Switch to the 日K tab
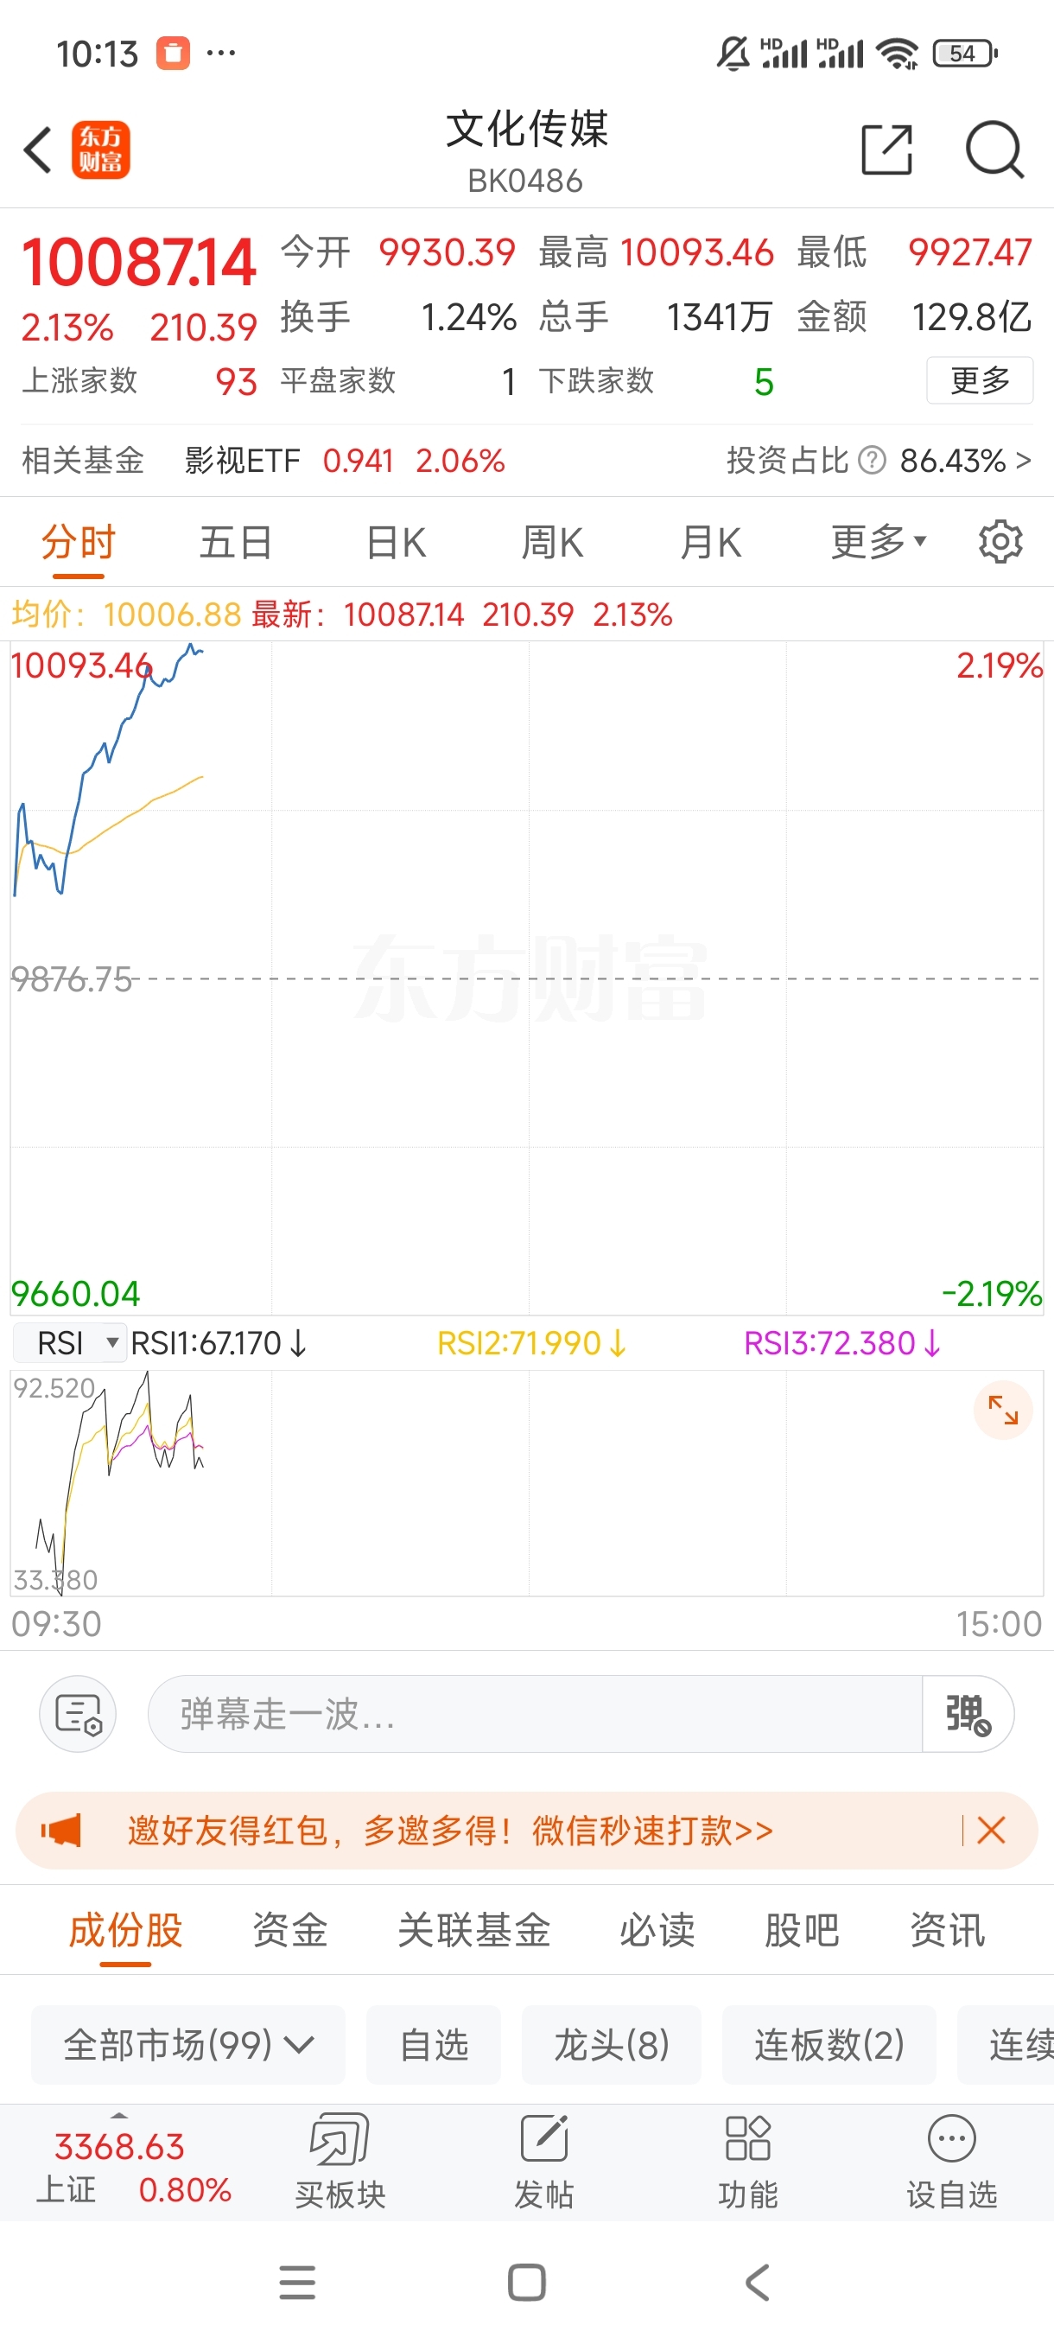Screen dimensions: 1054x2344 (x=396, y=542)
